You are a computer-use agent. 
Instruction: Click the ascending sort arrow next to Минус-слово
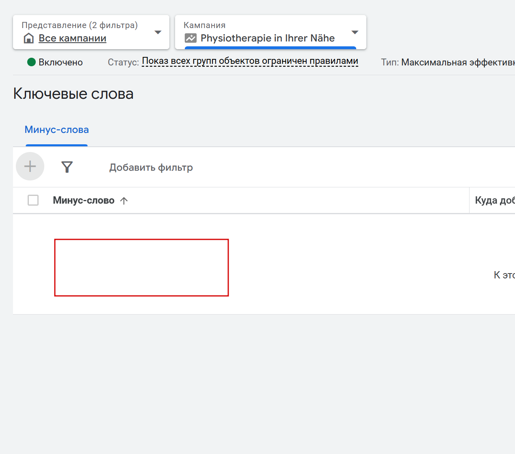click(x=124, y=200)
